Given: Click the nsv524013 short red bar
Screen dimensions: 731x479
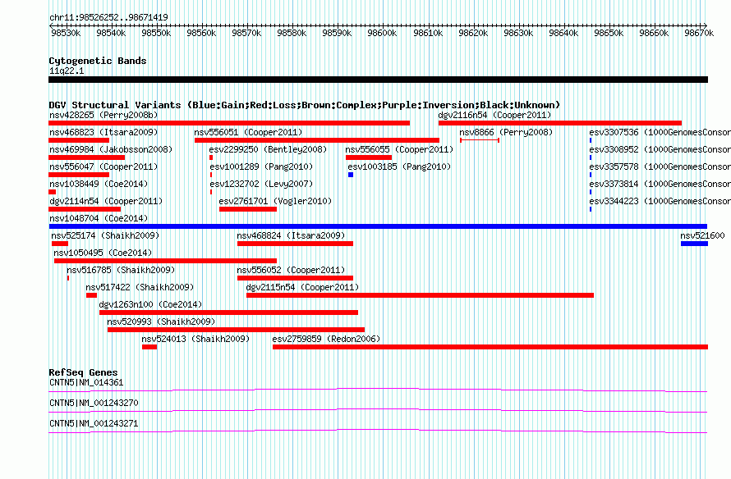Looking at the screenshot, I should coord(149,347).
